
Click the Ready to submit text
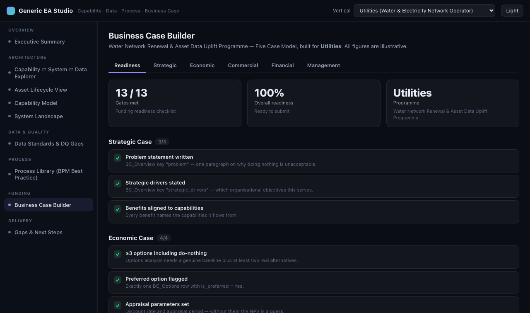point(272,111)
